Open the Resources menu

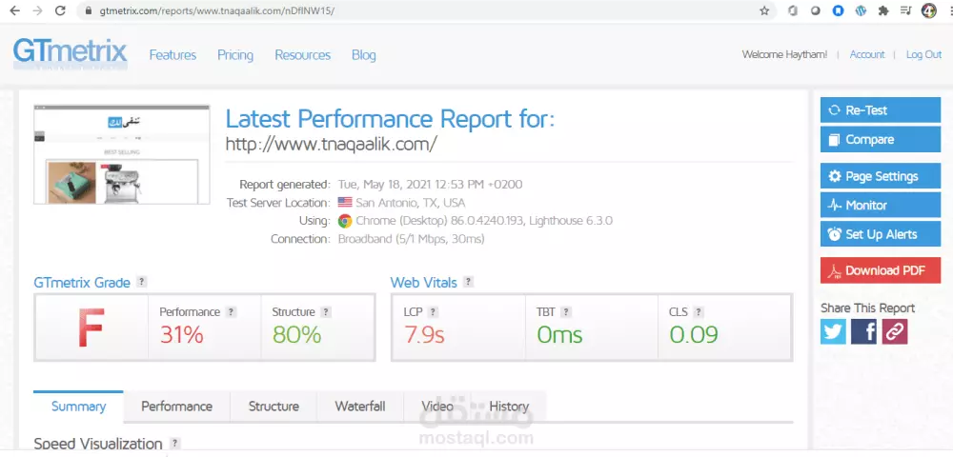[303, 55]
